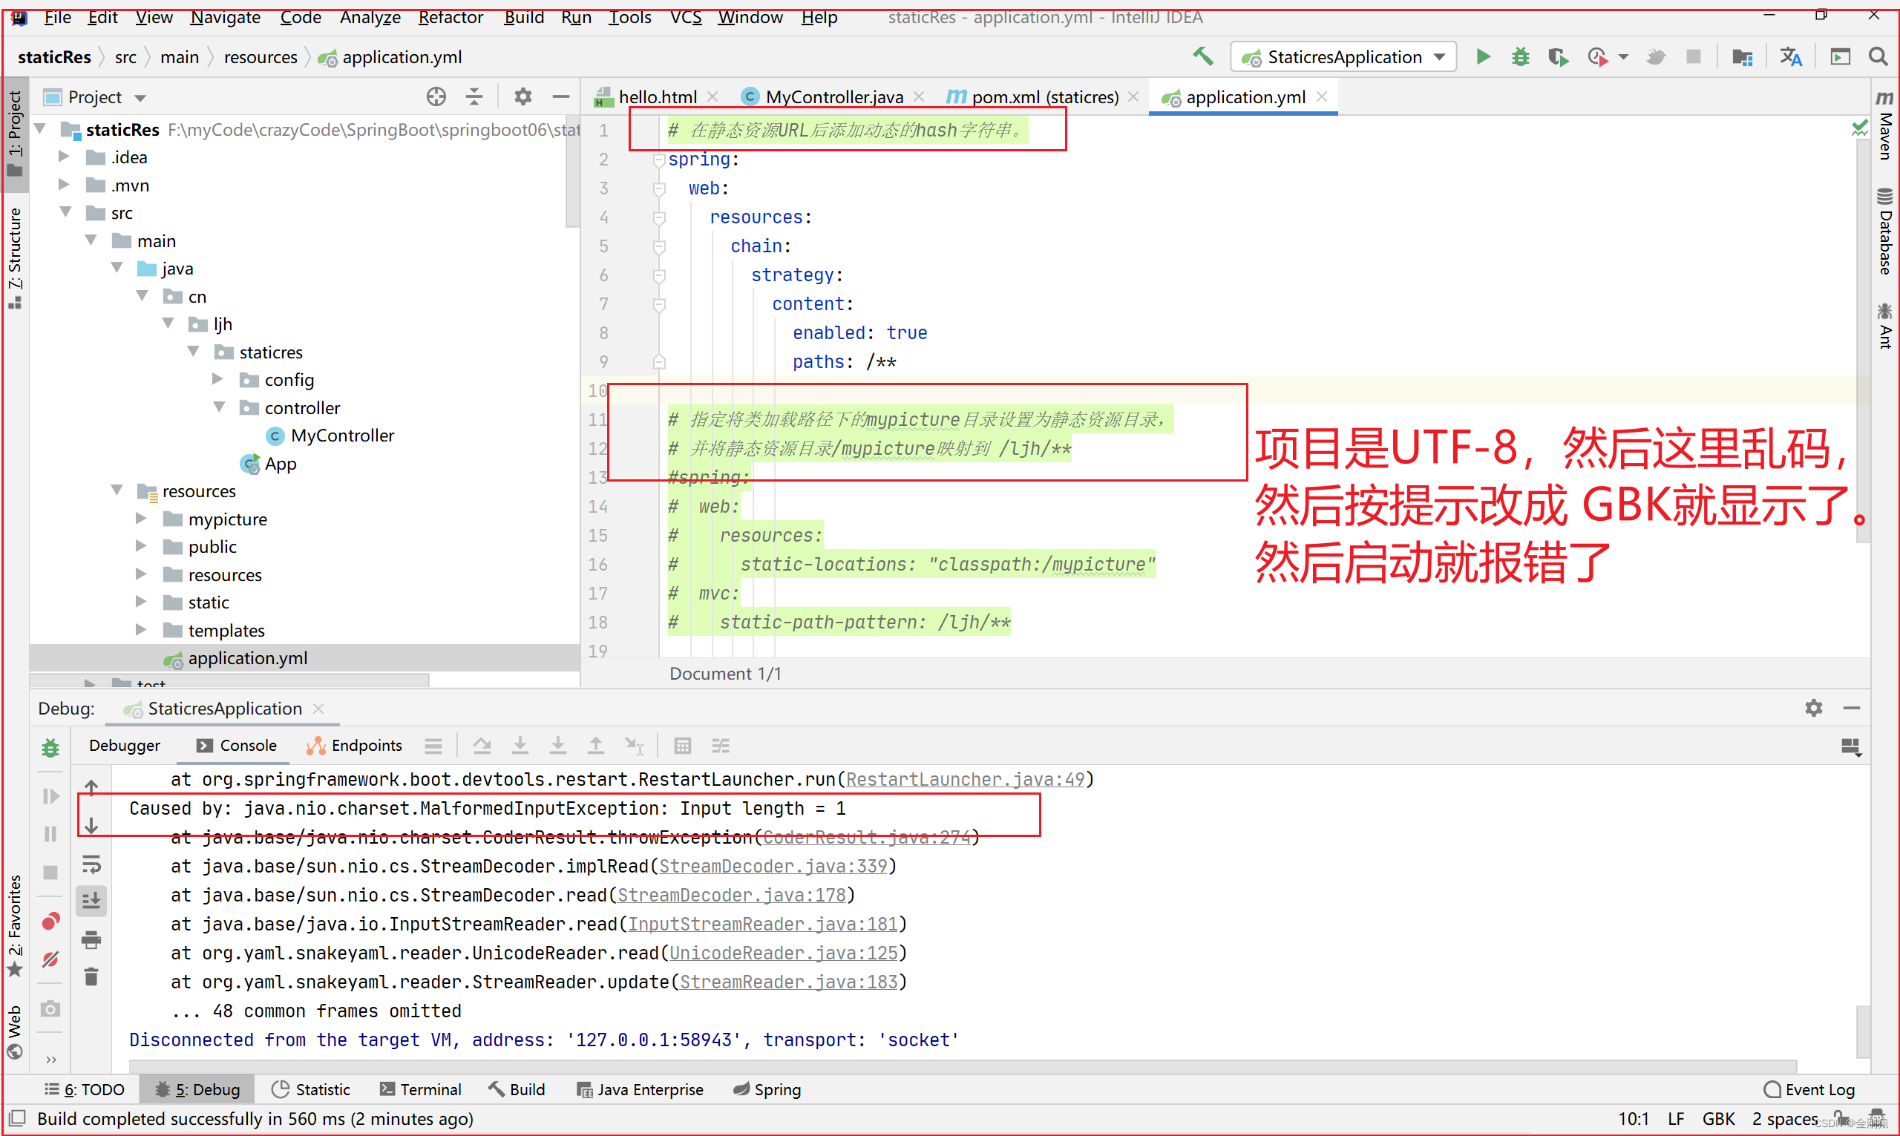Open the Refactor menu
The image size is (1900, 1136).
point(450,17)
